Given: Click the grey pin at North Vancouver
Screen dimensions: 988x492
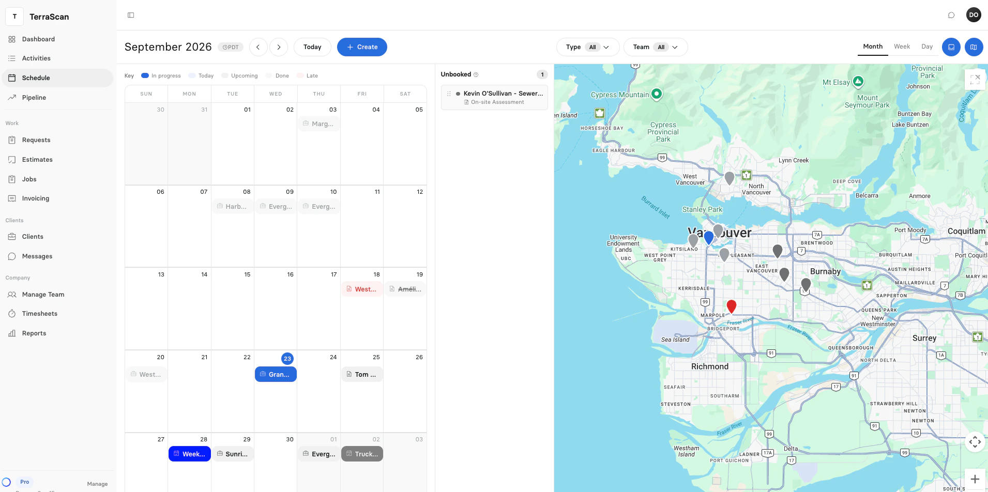Looking at the screenshot, I should [x=729, y=178].
